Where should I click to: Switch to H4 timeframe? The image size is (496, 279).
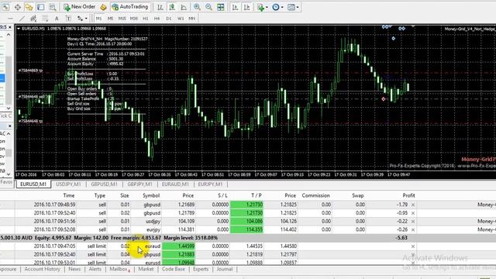(x=157, y=19)
